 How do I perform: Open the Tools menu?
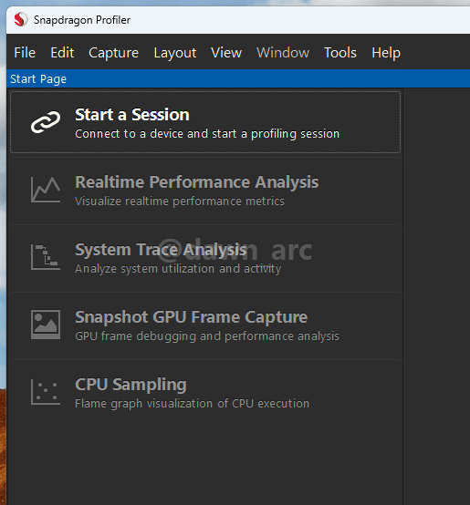pyautogui.click(x=340, y=53)
